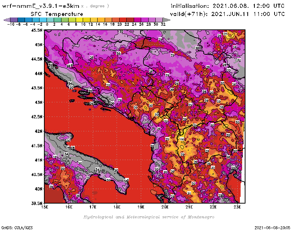This screenshot has height=230, width=298.
Task: Click the '17E' longitude label
Action: tap(93, 207)
